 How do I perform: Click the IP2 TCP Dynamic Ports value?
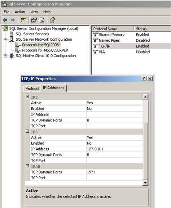pyautogui.click(x=114, y=120)
